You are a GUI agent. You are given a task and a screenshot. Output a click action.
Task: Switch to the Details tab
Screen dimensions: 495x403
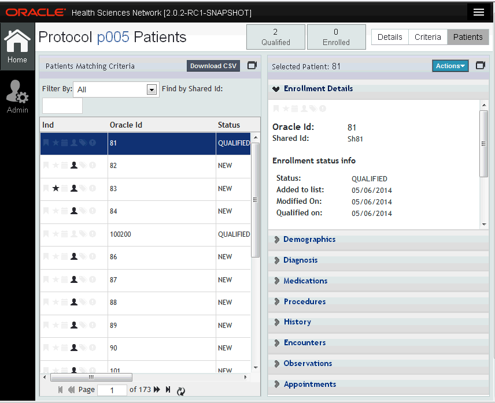tap(390, 37)
